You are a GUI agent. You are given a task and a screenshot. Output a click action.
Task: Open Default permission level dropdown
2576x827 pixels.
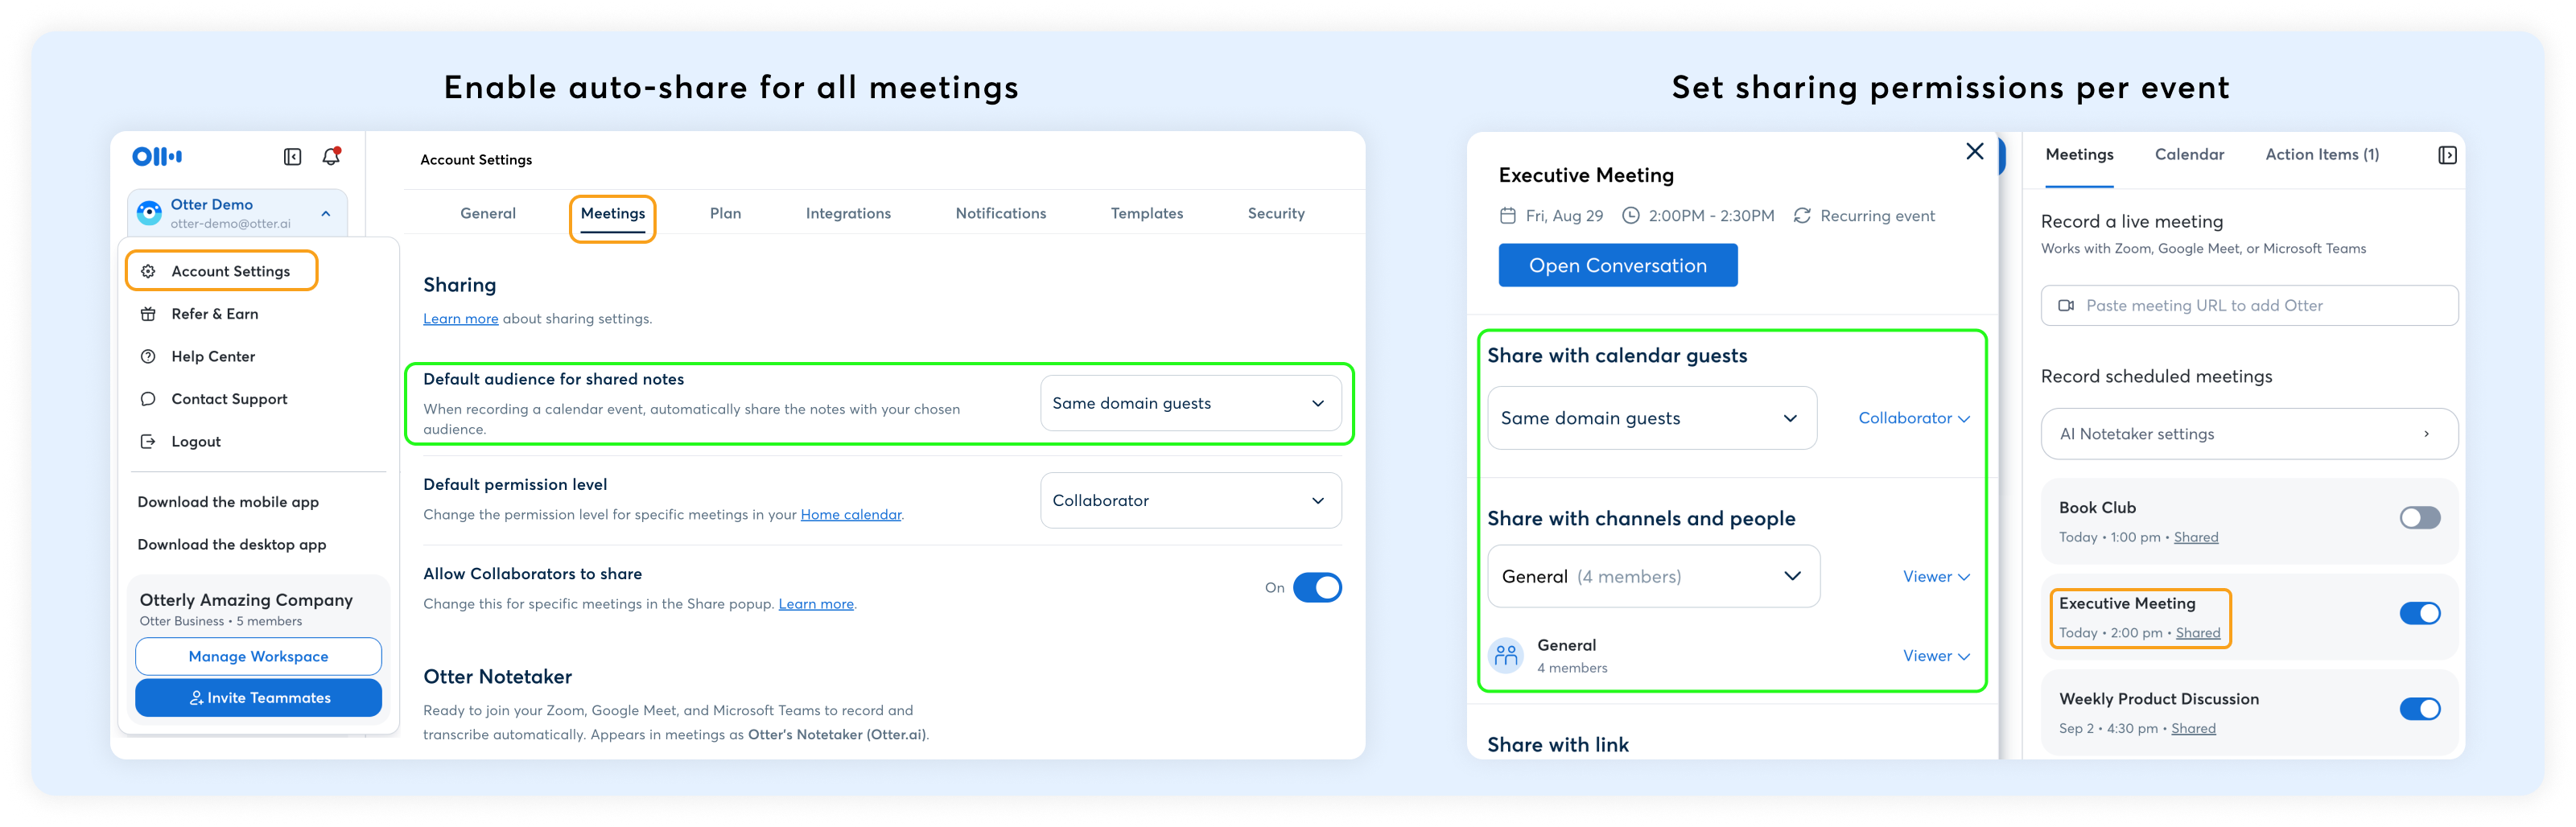[x=1190, y=500]
